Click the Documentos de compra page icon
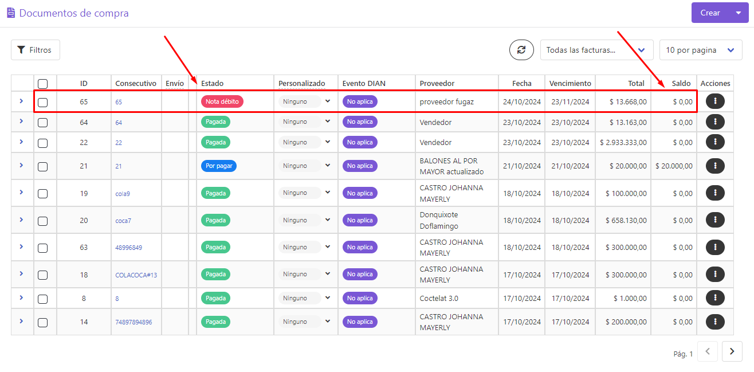Image resolution: width=754 pixels, height=372 pixels. 11,13
